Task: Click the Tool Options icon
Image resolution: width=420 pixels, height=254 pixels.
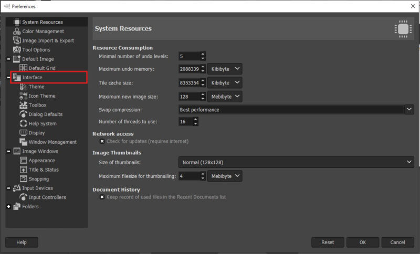Action: coord(17,49)
